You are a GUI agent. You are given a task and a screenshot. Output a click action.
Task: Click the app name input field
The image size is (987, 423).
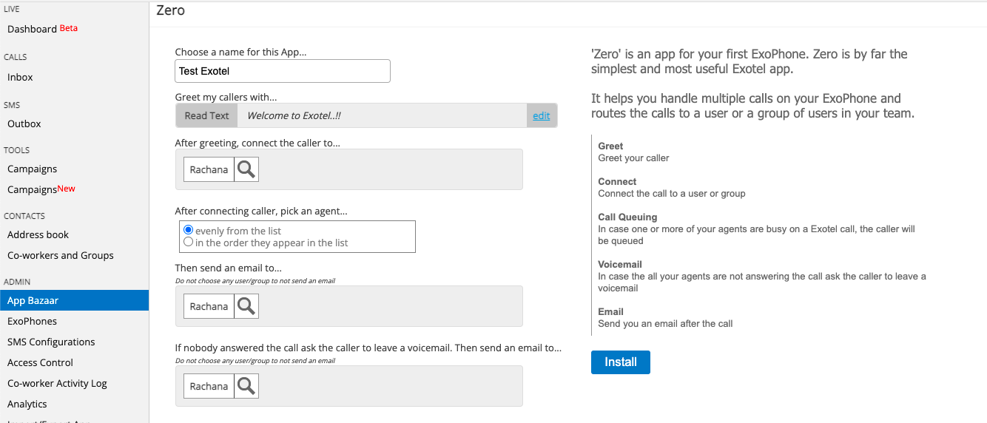[283, 71]
